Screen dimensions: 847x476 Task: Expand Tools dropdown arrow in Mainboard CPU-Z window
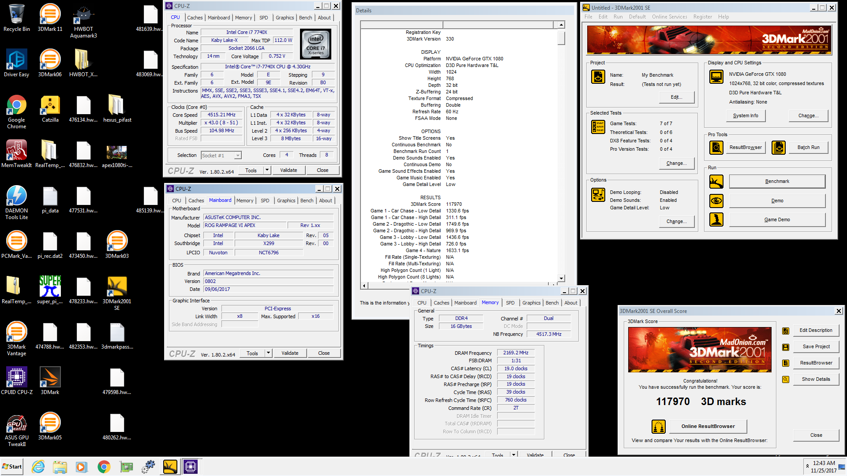click(268, 353)
